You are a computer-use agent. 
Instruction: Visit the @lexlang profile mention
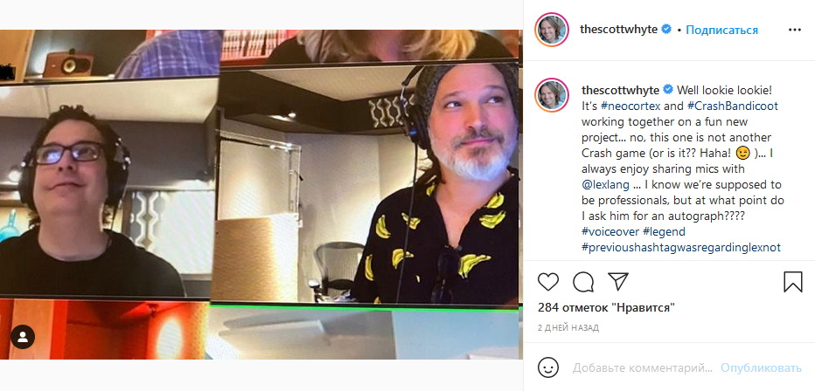click(604, 184)
